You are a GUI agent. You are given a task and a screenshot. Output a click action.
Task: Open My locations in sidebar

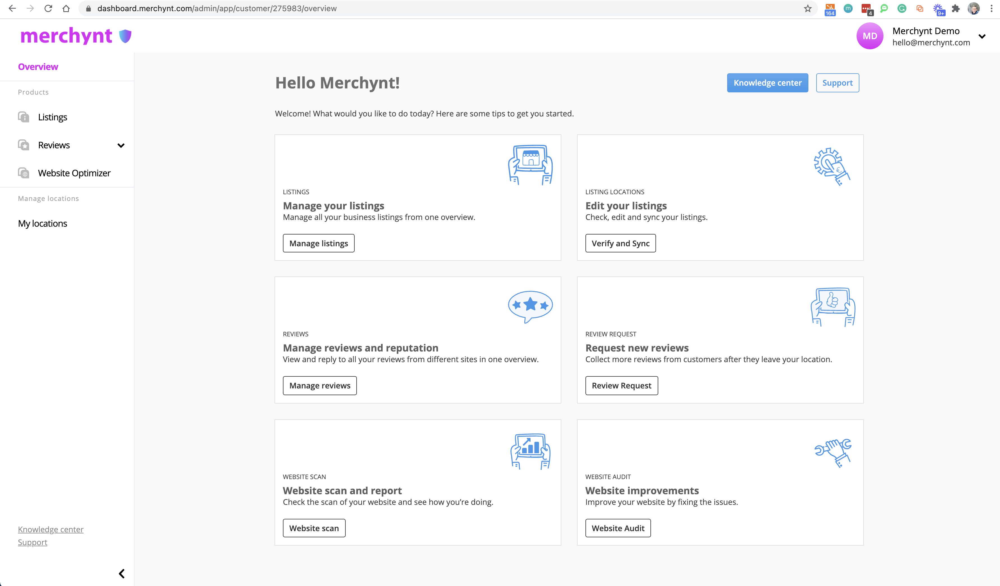(43, 224)
